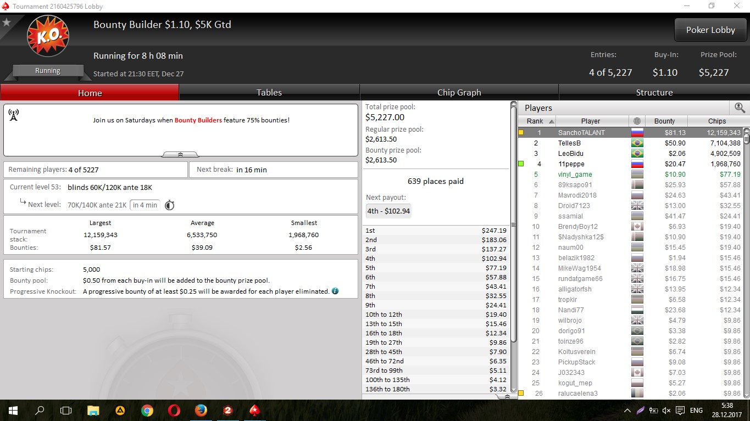Viewport: 750px width, 421px height.
Task: Switch to PokerStars on the taskbar
Action: (x=255, y=410)
